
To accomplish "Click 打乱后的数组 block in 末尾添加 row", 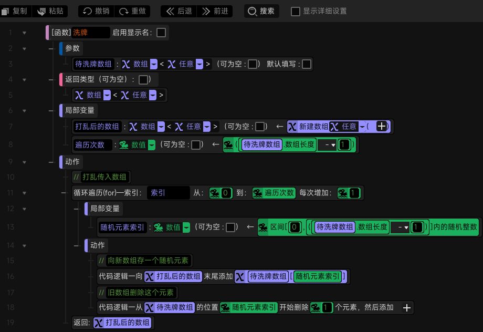I will pyautogui.click(x=173, y=276).
